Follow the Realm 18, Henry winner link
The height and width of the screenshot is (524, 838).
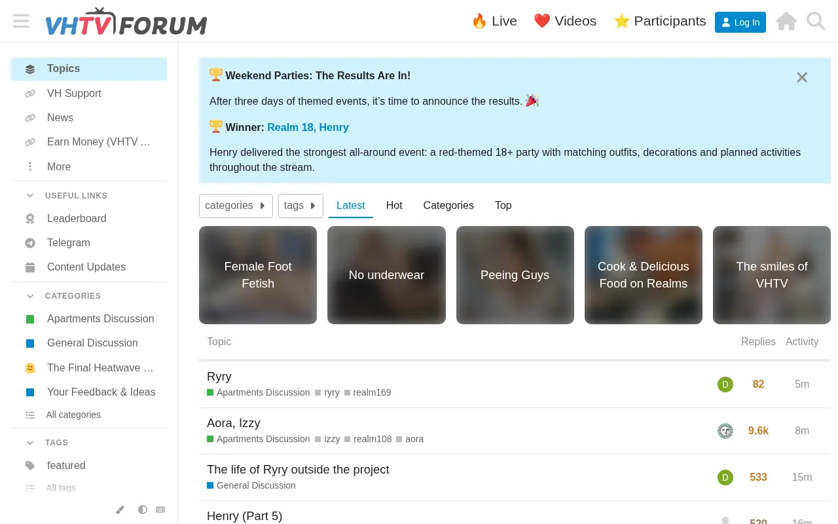tap(308, 128)
